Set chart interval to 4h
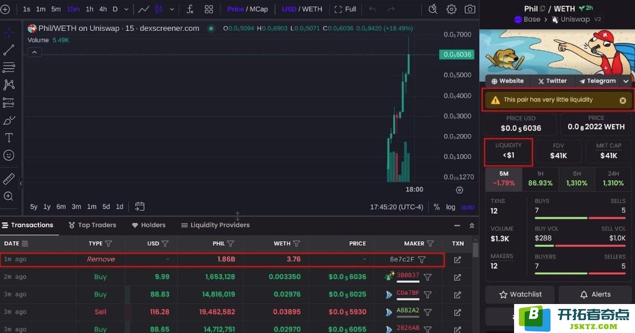 point(103,9)
